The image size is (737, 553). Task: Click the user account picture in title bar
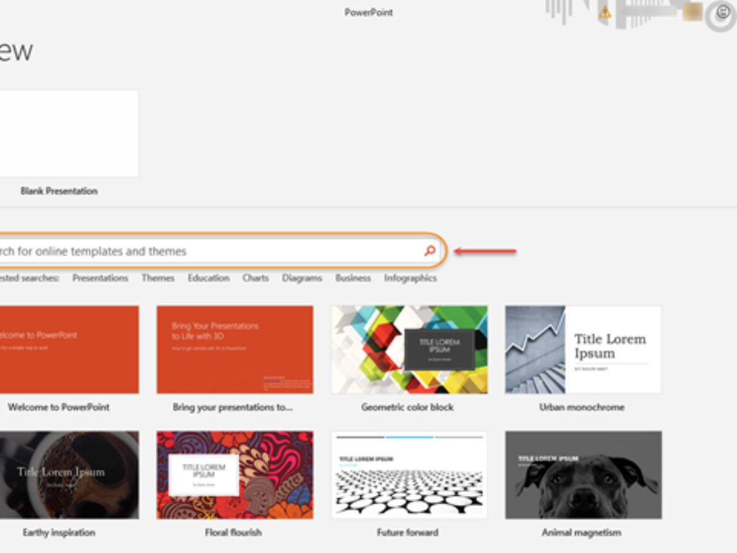[x=693, y=12]
